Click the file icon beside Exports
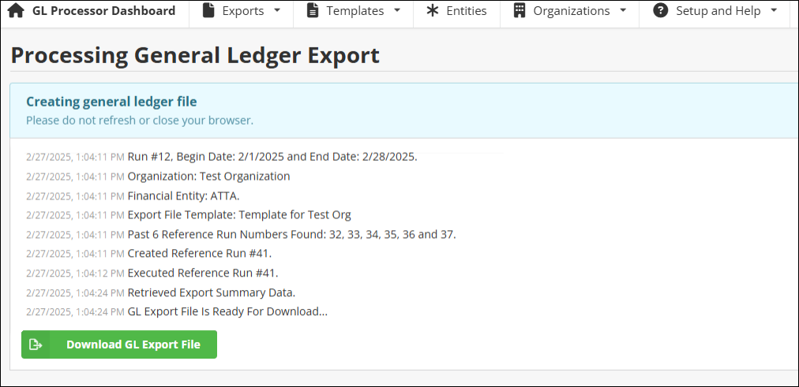The image size is (799, 387). [208, 11]
